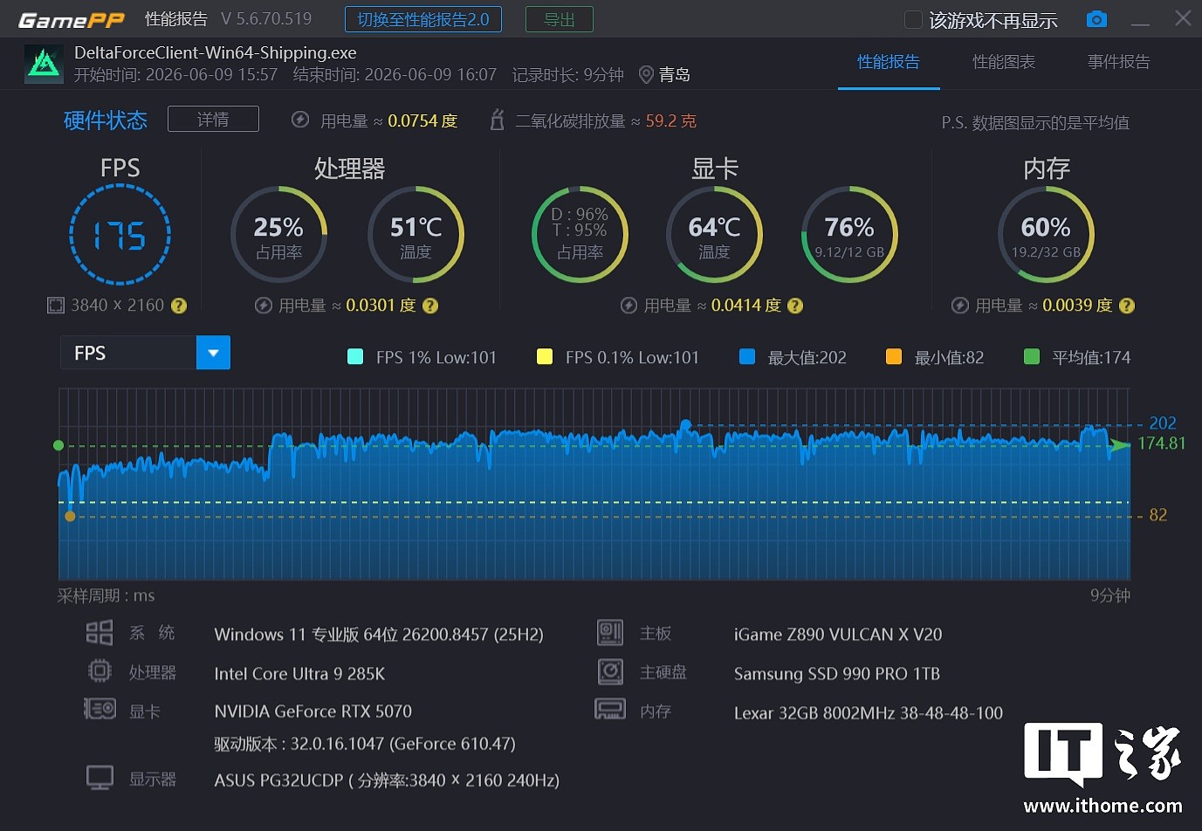Click the memory 60% usage gauge
The height and width of the screenshot is (831, 1202).
coord(1046,235)
